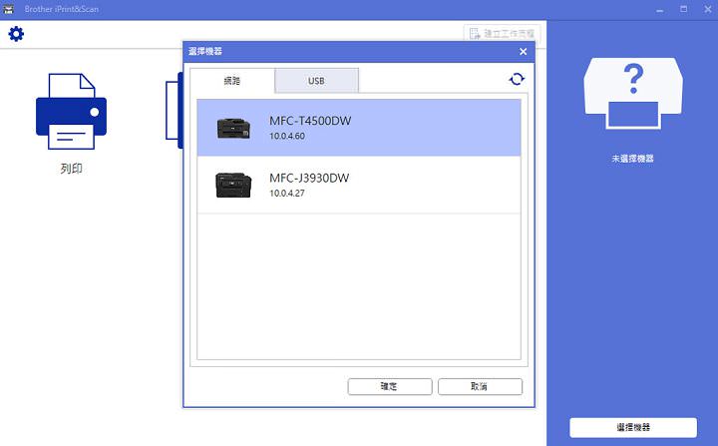Minimize the Brother iPrint&Scan window
This screenshot has height=446, width=718.
click(x=660, y=10)
